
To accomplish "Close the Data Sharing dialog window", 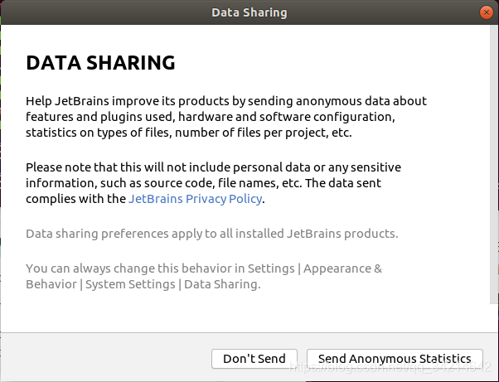I will 485,12.
